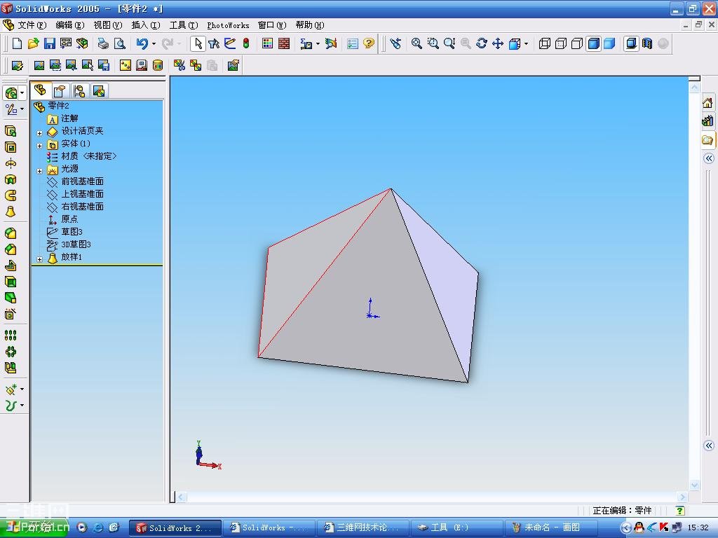Click the Lofted Boss bell icon in sidebar

point(11,212)
